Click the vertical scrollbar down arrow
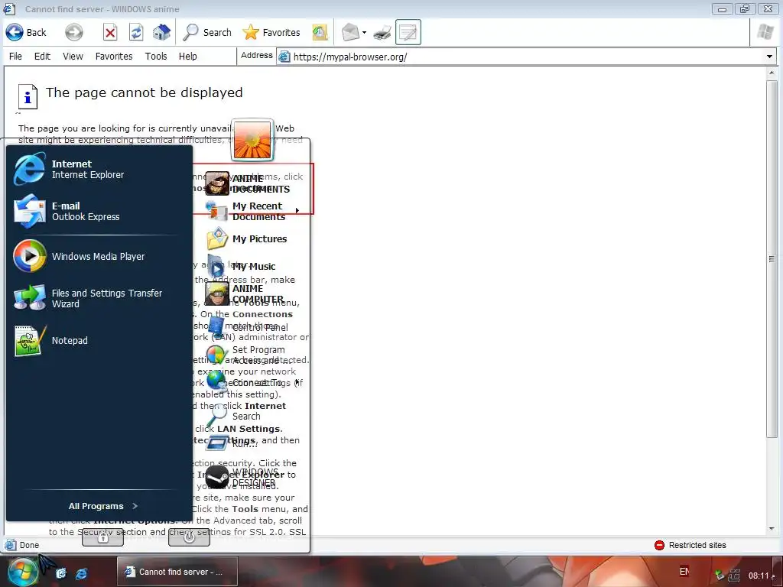The height and width of the screenshot is (587, 783). (x=772, y=529)
